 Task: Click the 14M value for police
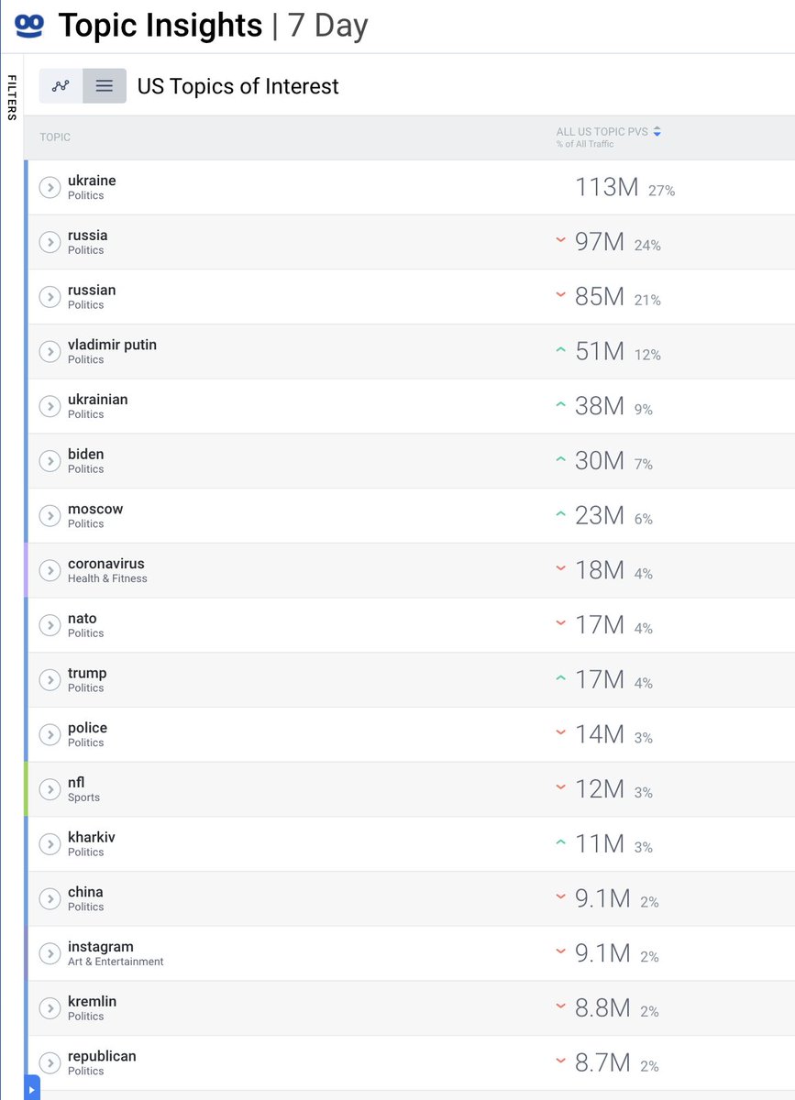point(600,734)
